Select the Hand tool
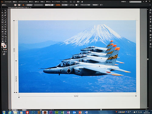This screenshot has width=152, height=114. [x=2, y=41]
